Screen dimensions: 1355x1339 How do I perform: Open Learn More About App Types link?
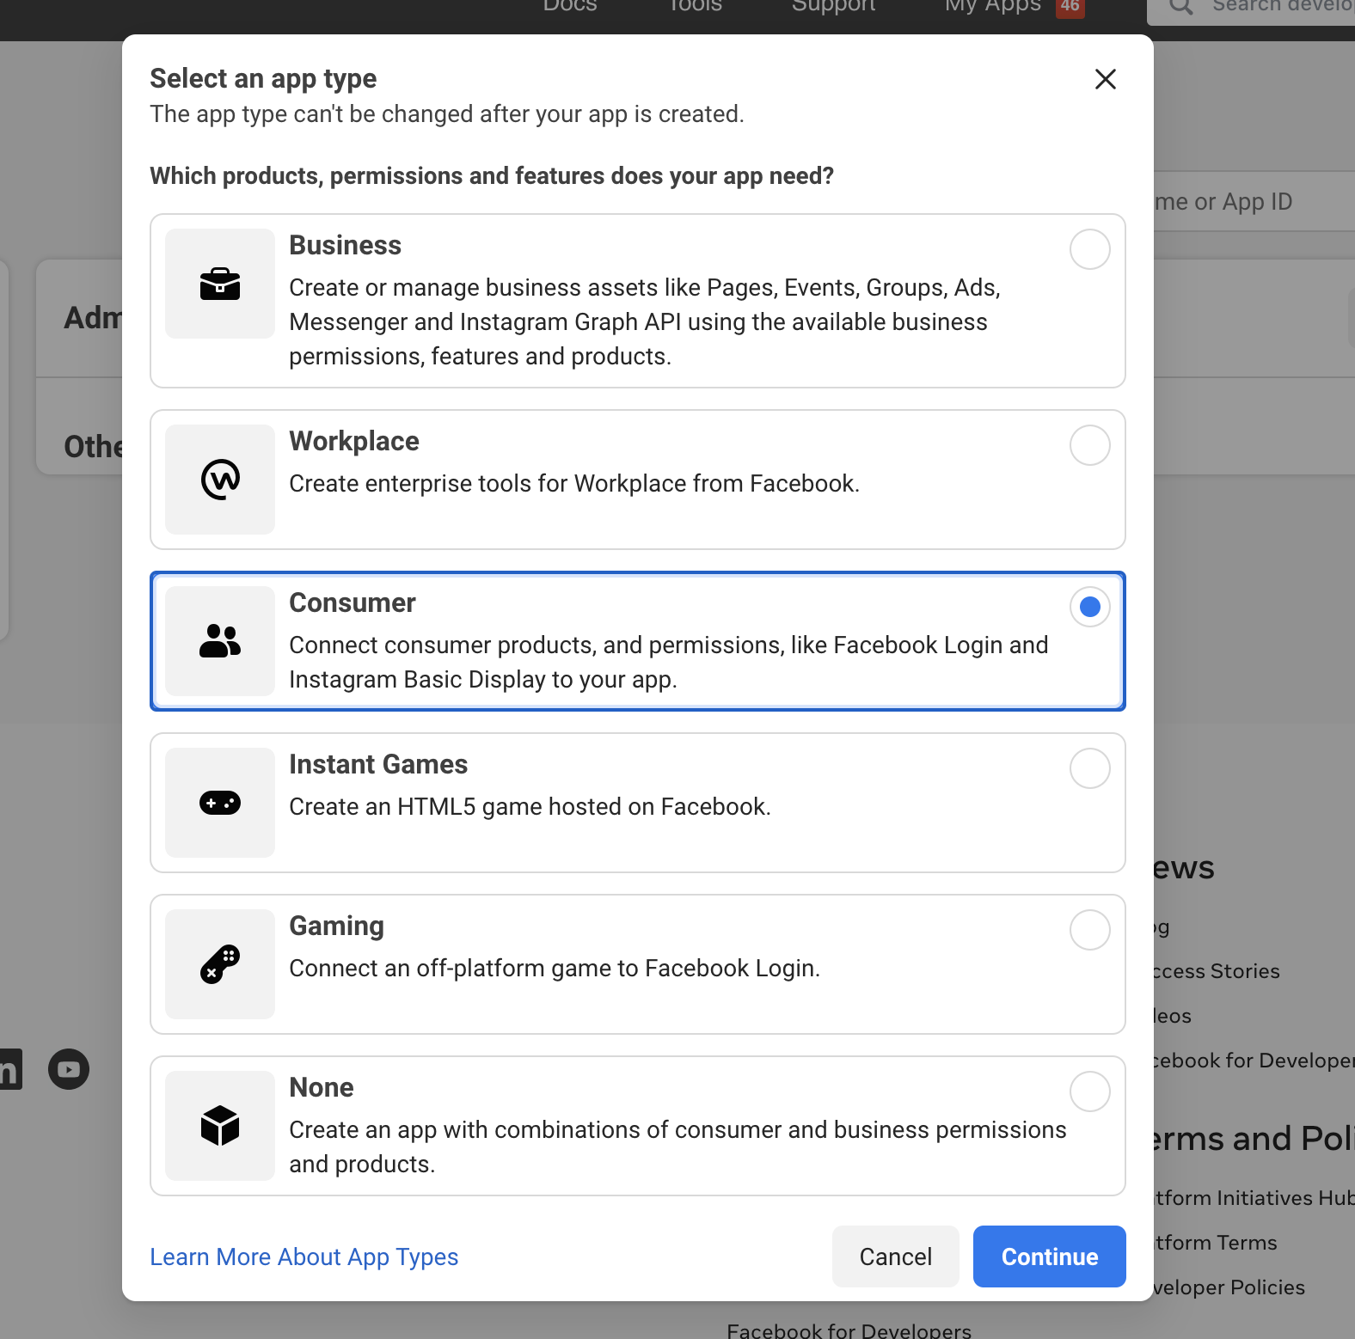coord(303,1256)
